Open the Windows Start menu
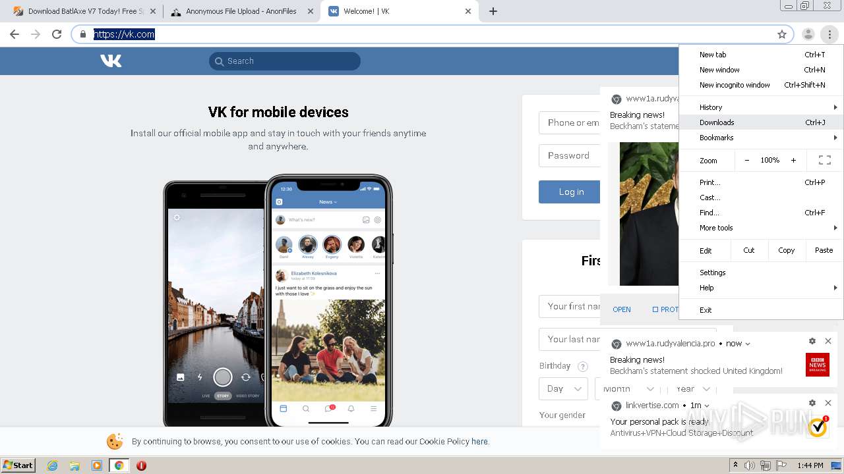This screenshot has height=474, width=844. tap(18, 465)
